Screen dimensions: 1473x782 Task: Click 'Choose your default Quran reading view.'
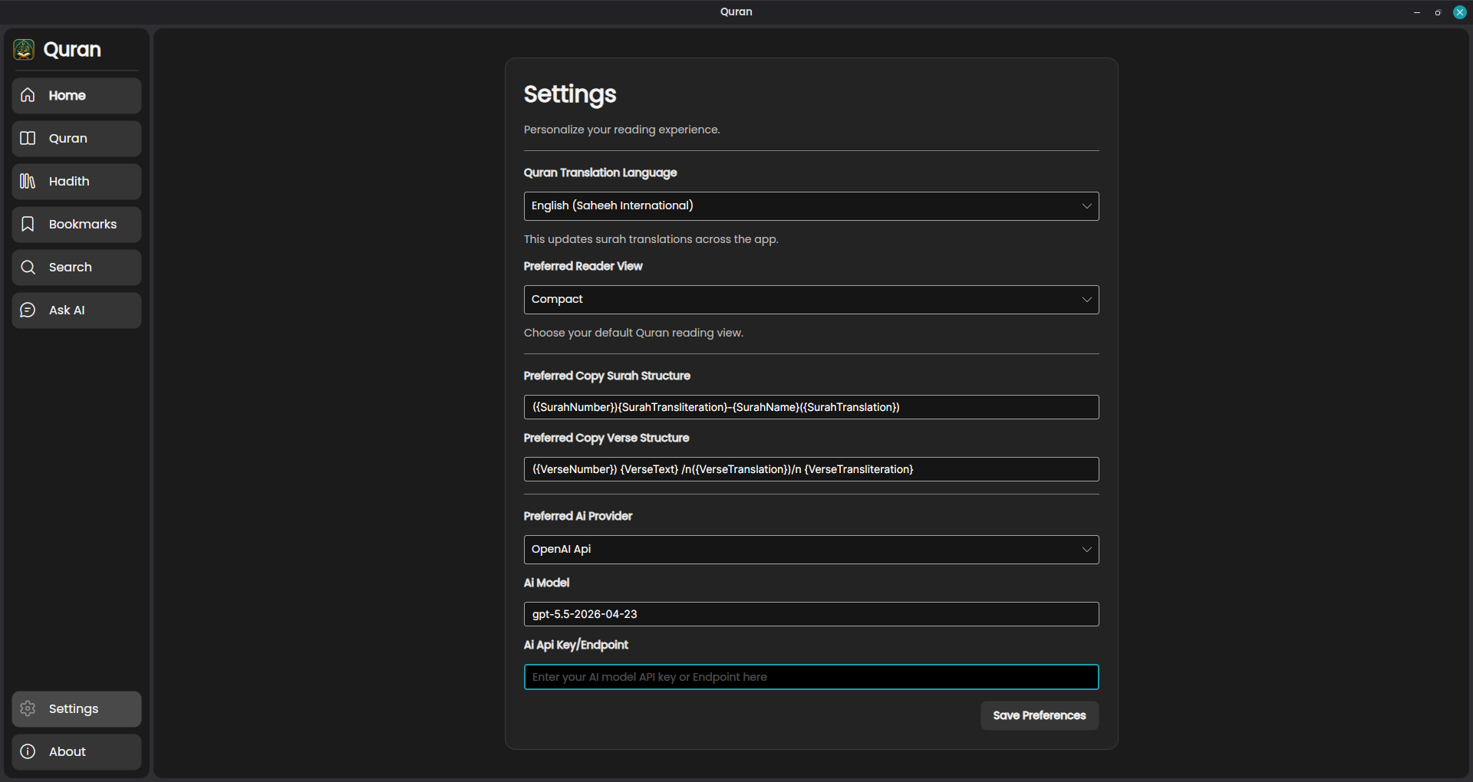(x=633, y=333)
